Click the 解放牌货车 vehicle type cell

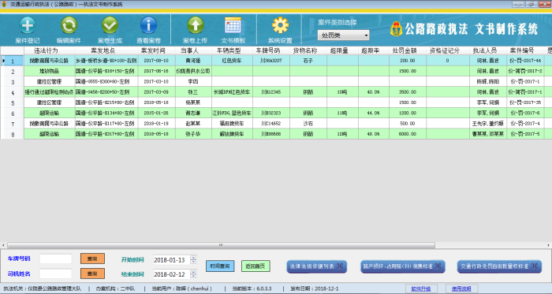(232, 134)
